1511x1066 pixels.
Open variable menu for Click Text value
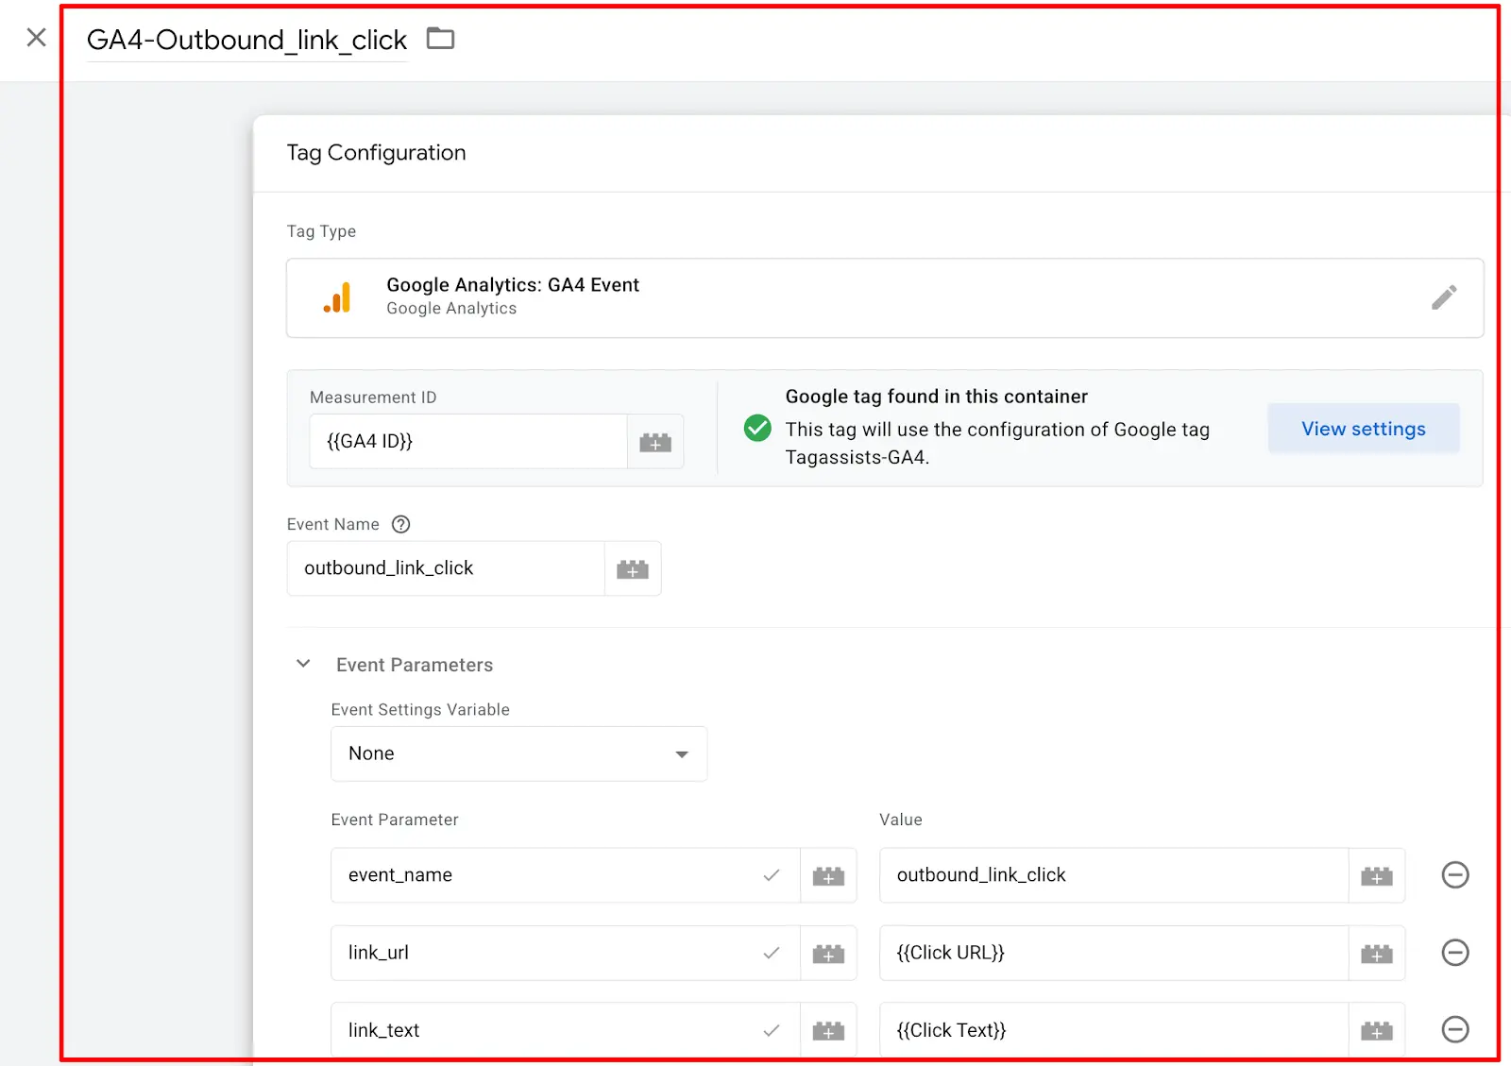pos(1377,1030)
